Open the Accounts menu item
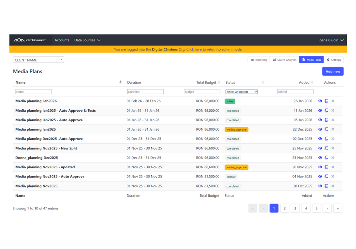Image resolution: width=356 pixels, height=249 pixels. click(x=62, y=40)
